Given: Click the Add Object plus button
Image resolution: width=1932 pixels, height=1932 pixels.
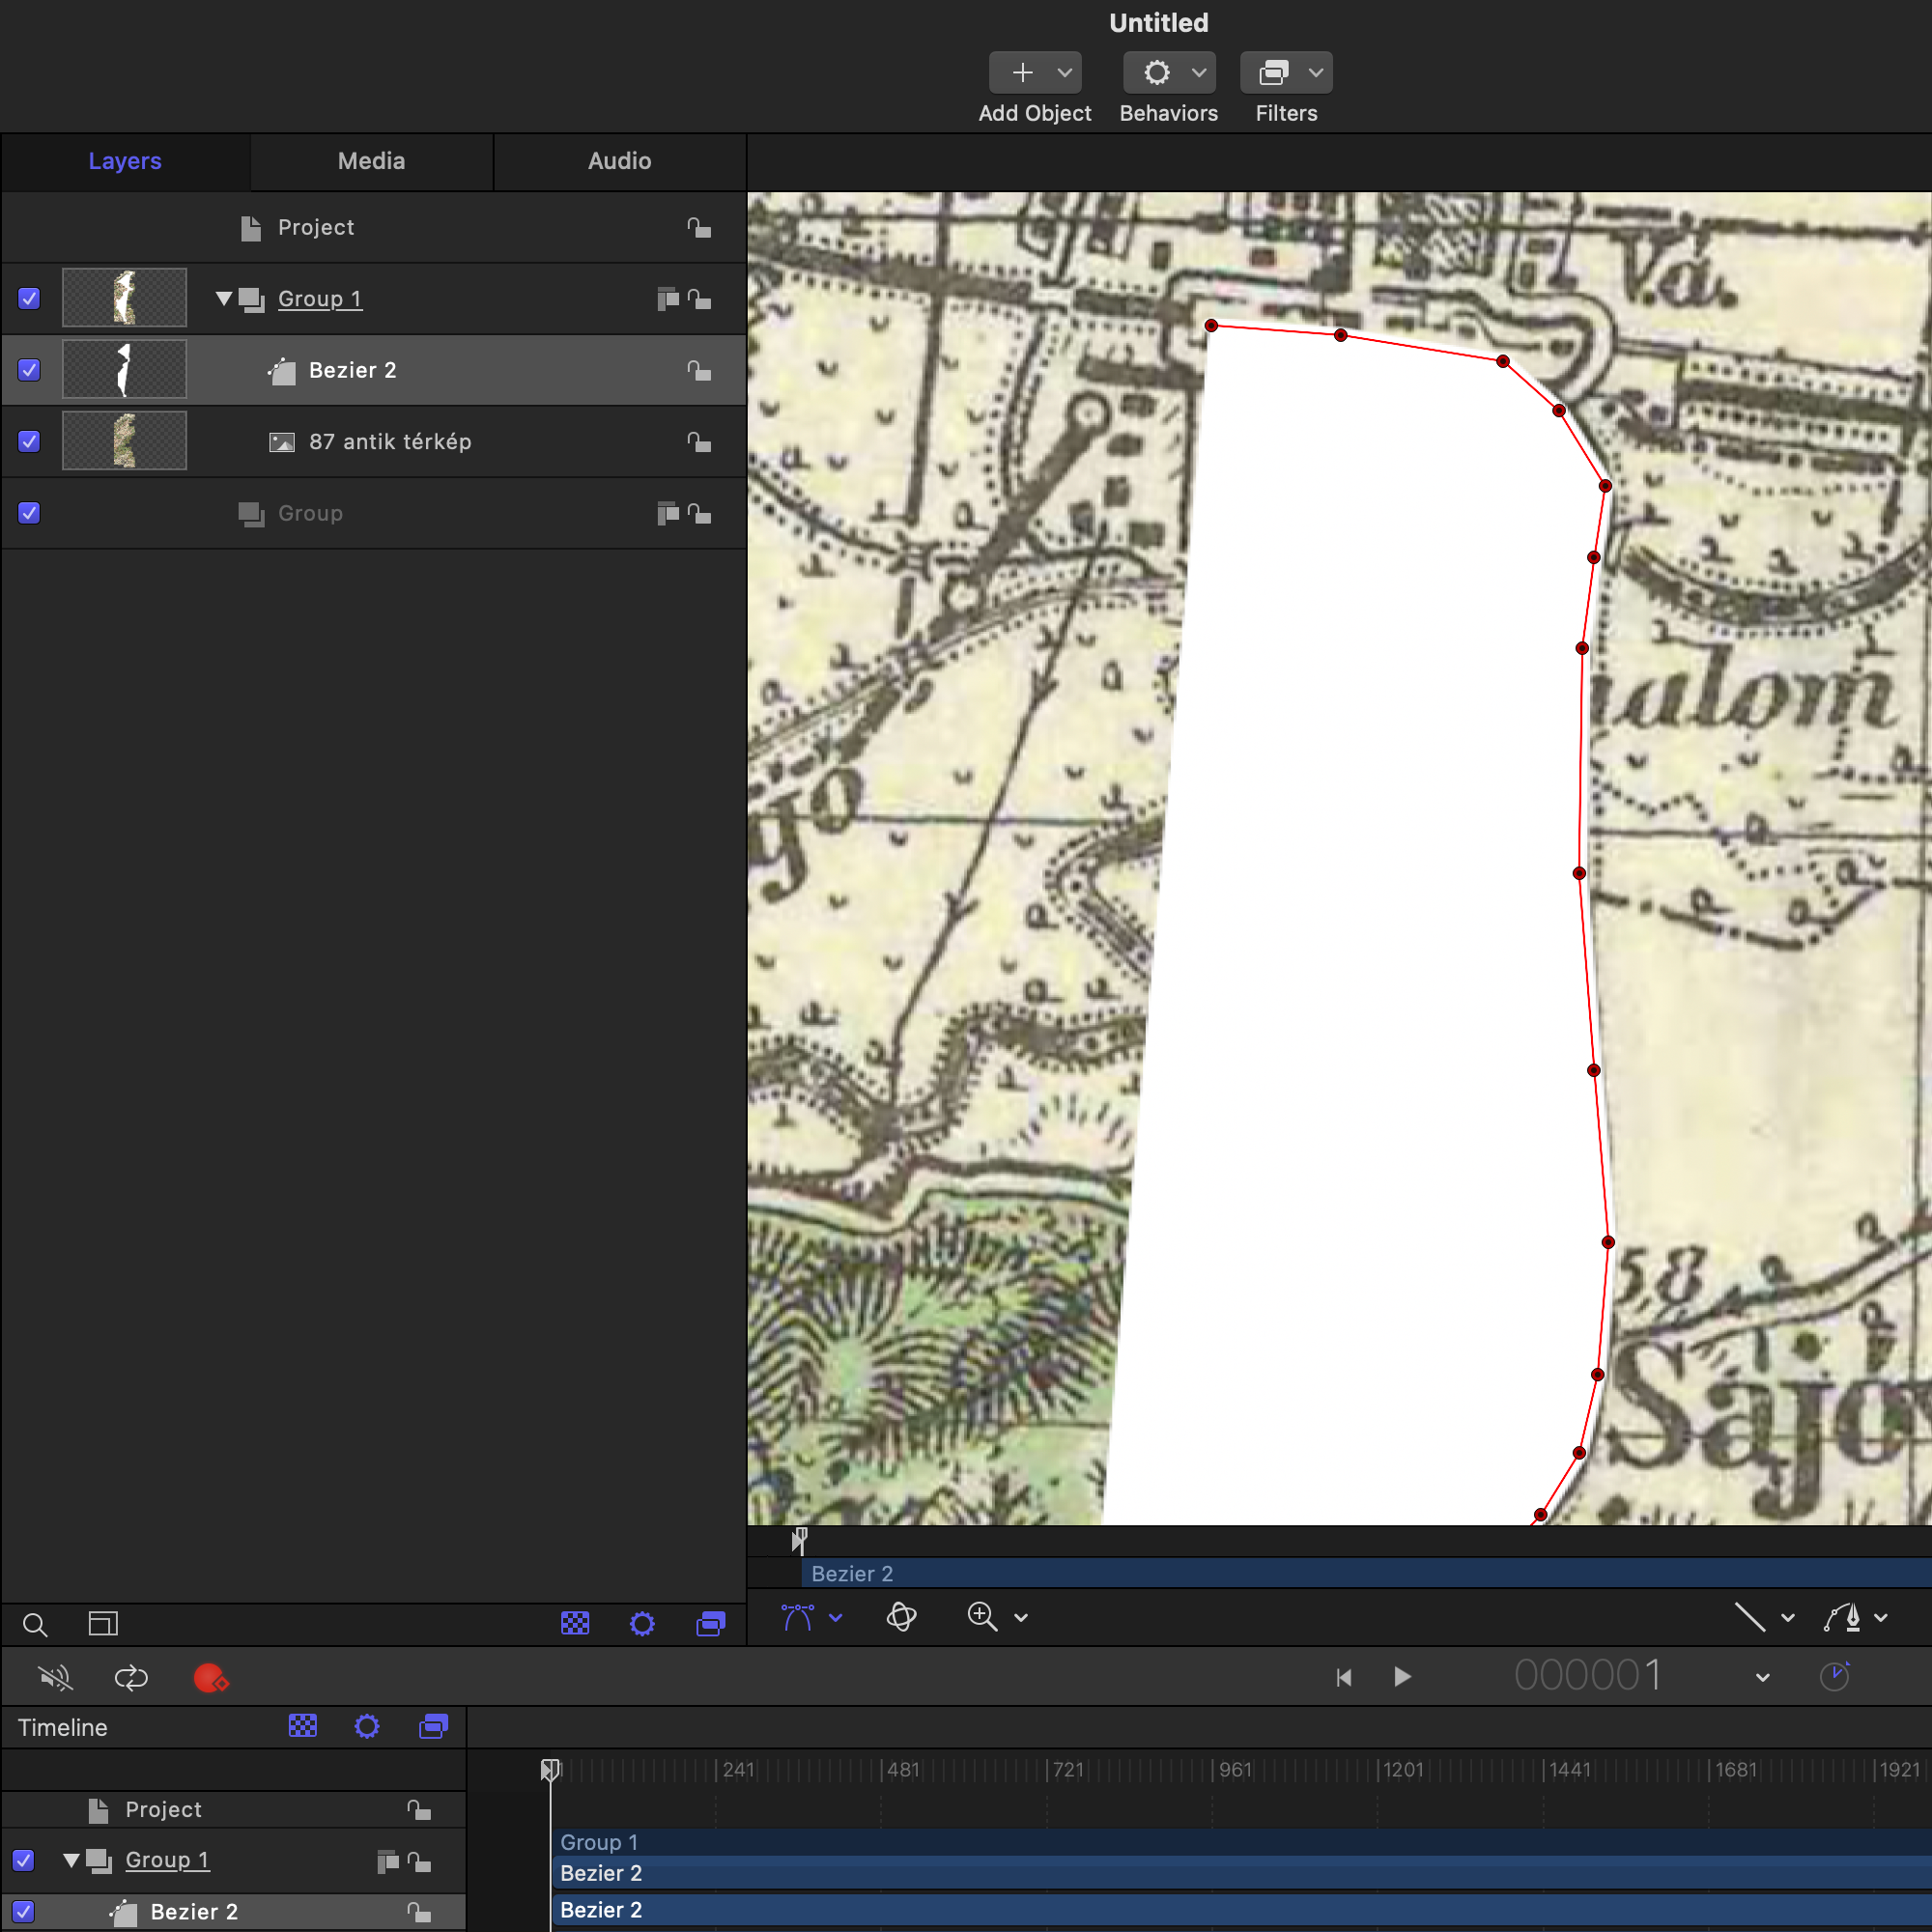Looking at the screenshot, I should tap(1022, 73).
